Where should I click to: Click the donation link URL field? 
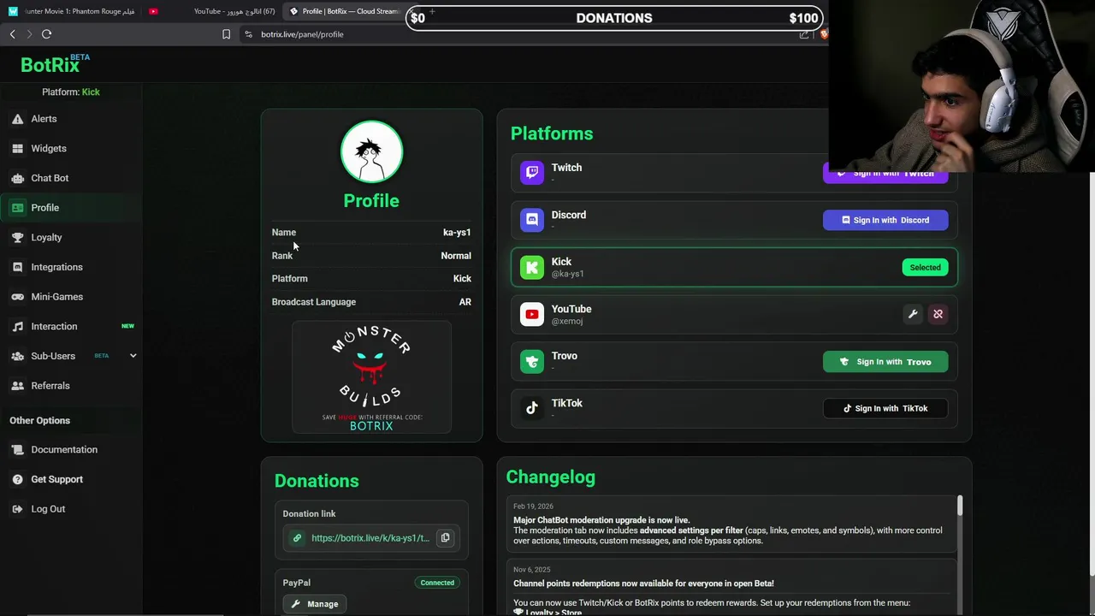371,538
